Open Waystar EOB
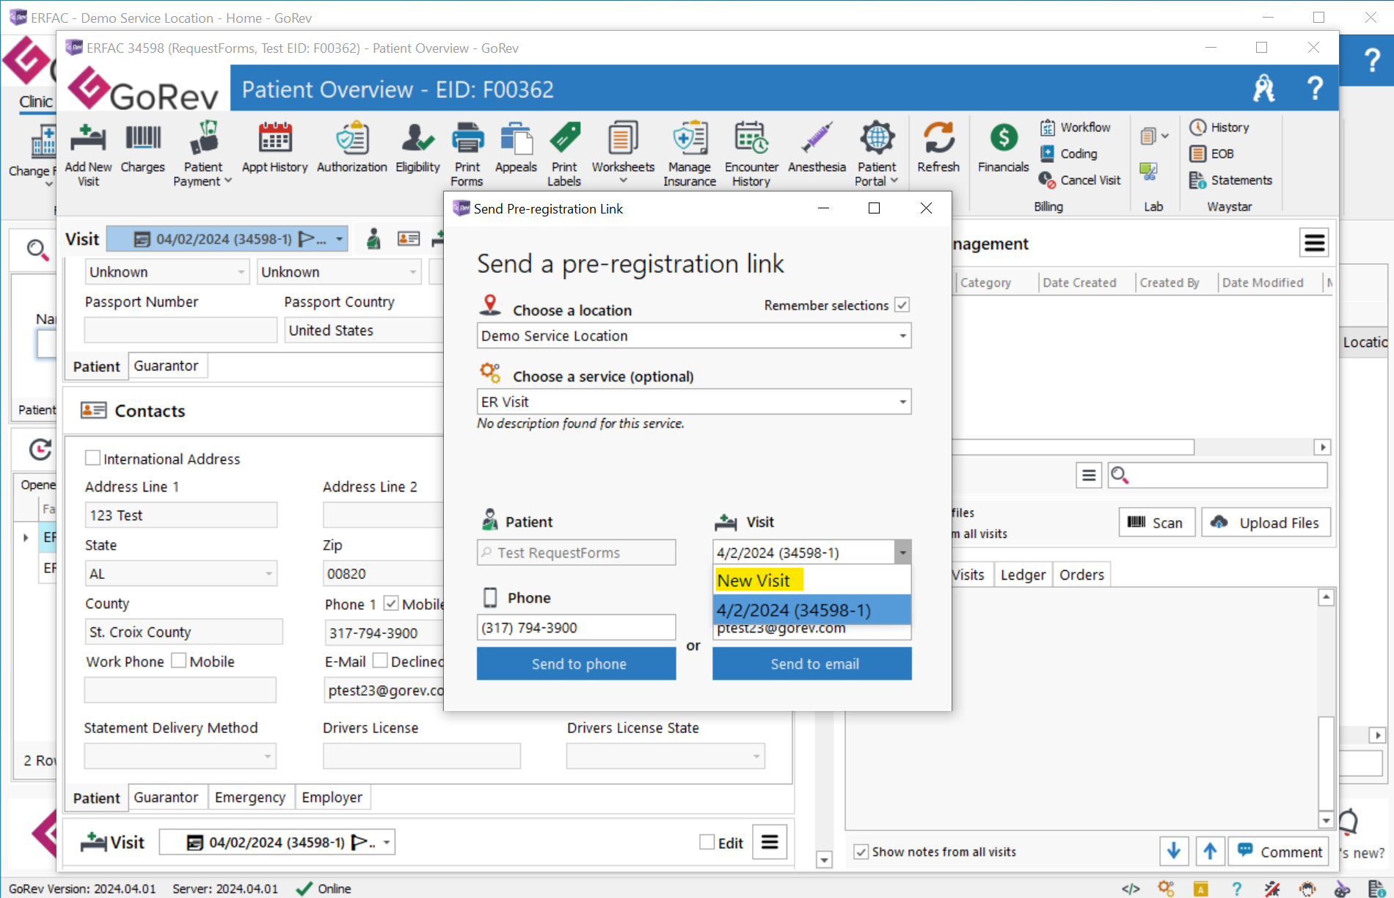The image size is (1394, 898). [x=1212, y=154]
